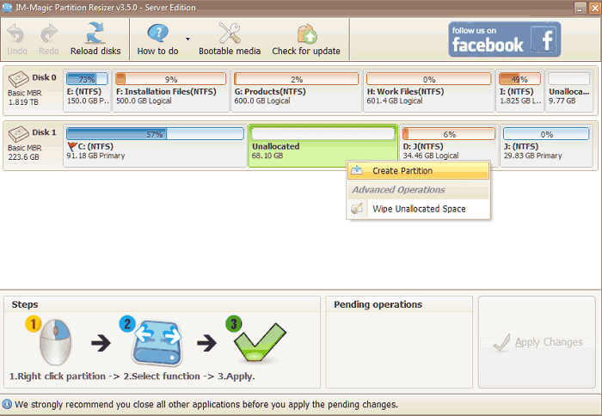Click the Create Partition menu icon
Viewport: 602px width, 416px height.
coord(357,170)
